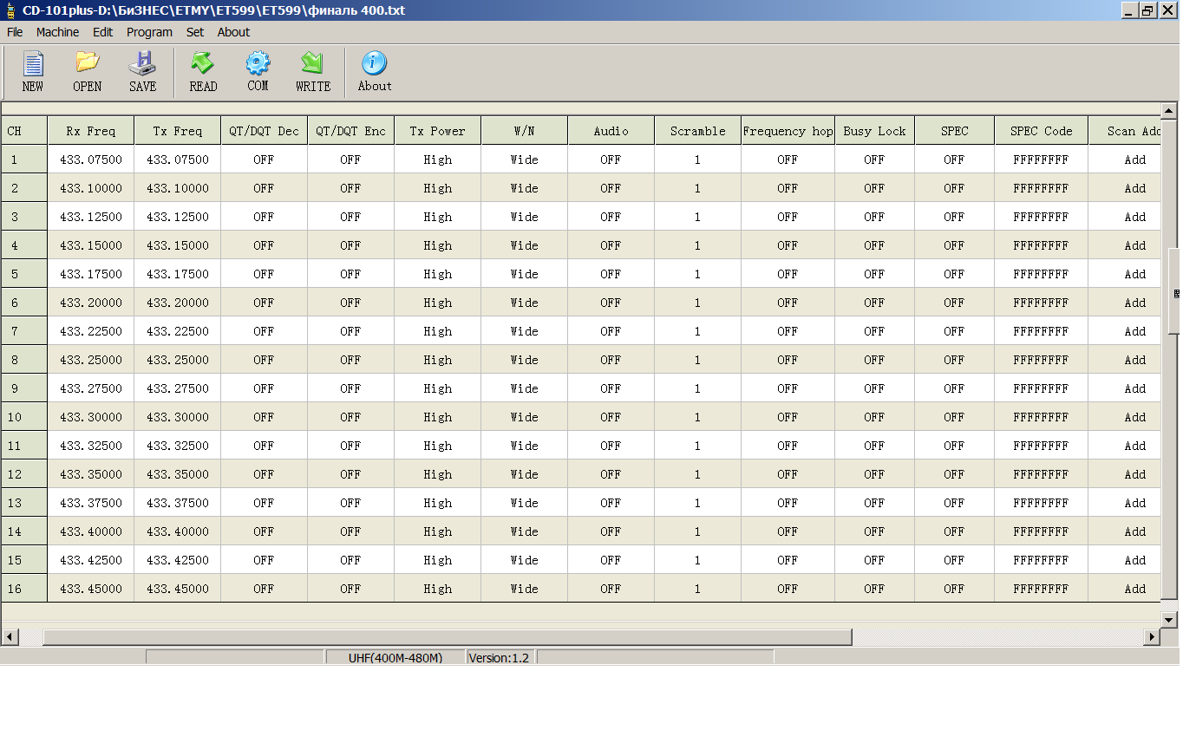Click the app icon in title bar
Viewport: 1183px width, 730px height.
coord(10,10)
